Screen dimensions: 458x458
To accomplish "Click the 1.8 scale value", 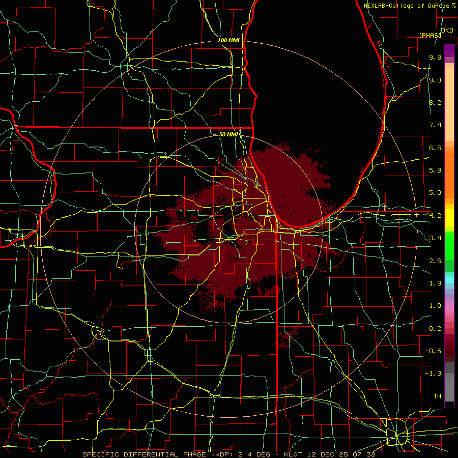I will coord(435,283).
